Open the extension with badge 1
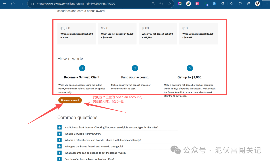Viewport: 270px width, 161px height. pyautogui.click(x=206, y=4)
